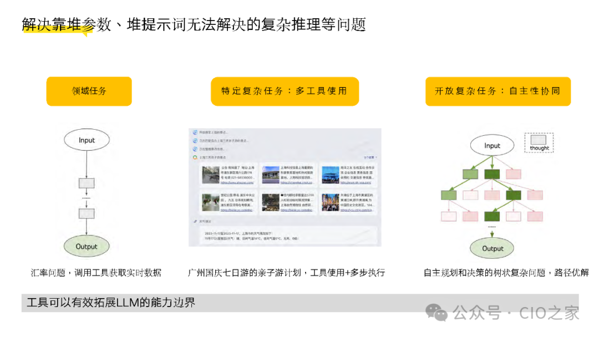Click the caption 汇率问题,调用工具获取实时数据
The height and width of the screenshot is (337, 599).
[96, 273]
